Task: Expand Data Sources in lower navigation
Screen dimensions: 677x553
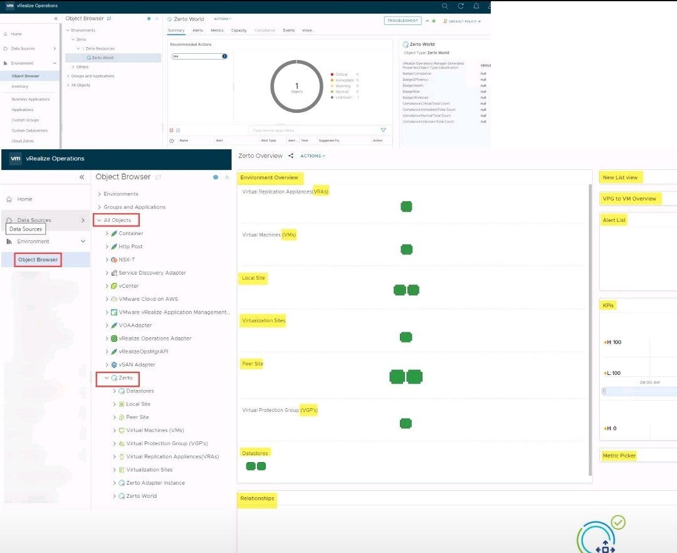Action: click(x=83, y=220)
